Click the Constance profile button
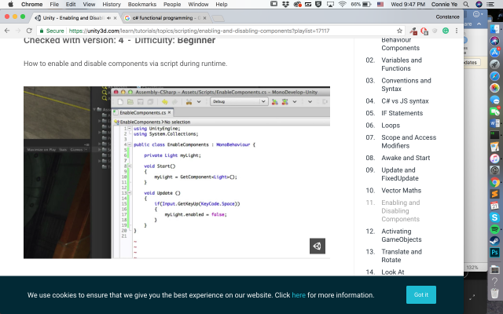Viewport: 503px width, 314px height. point(447,16)
